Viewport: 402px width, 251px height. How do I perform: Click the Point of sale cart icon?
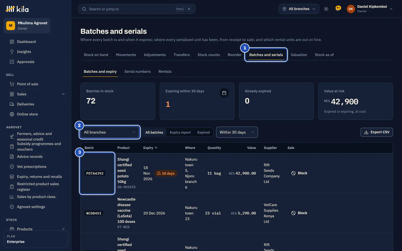point(12,84)
